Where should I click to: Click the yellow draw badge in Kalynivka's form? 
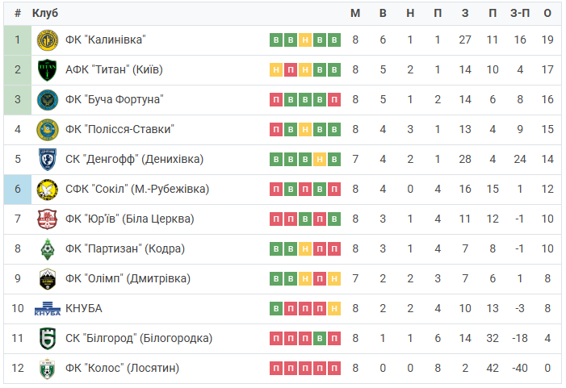click(305, 40)
